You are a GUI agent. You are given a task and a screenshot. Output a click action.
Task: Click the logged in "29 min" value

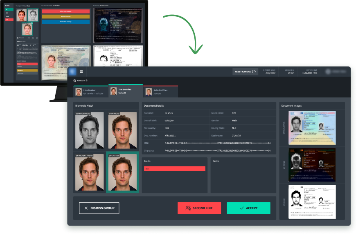click(x=291, y=73)
